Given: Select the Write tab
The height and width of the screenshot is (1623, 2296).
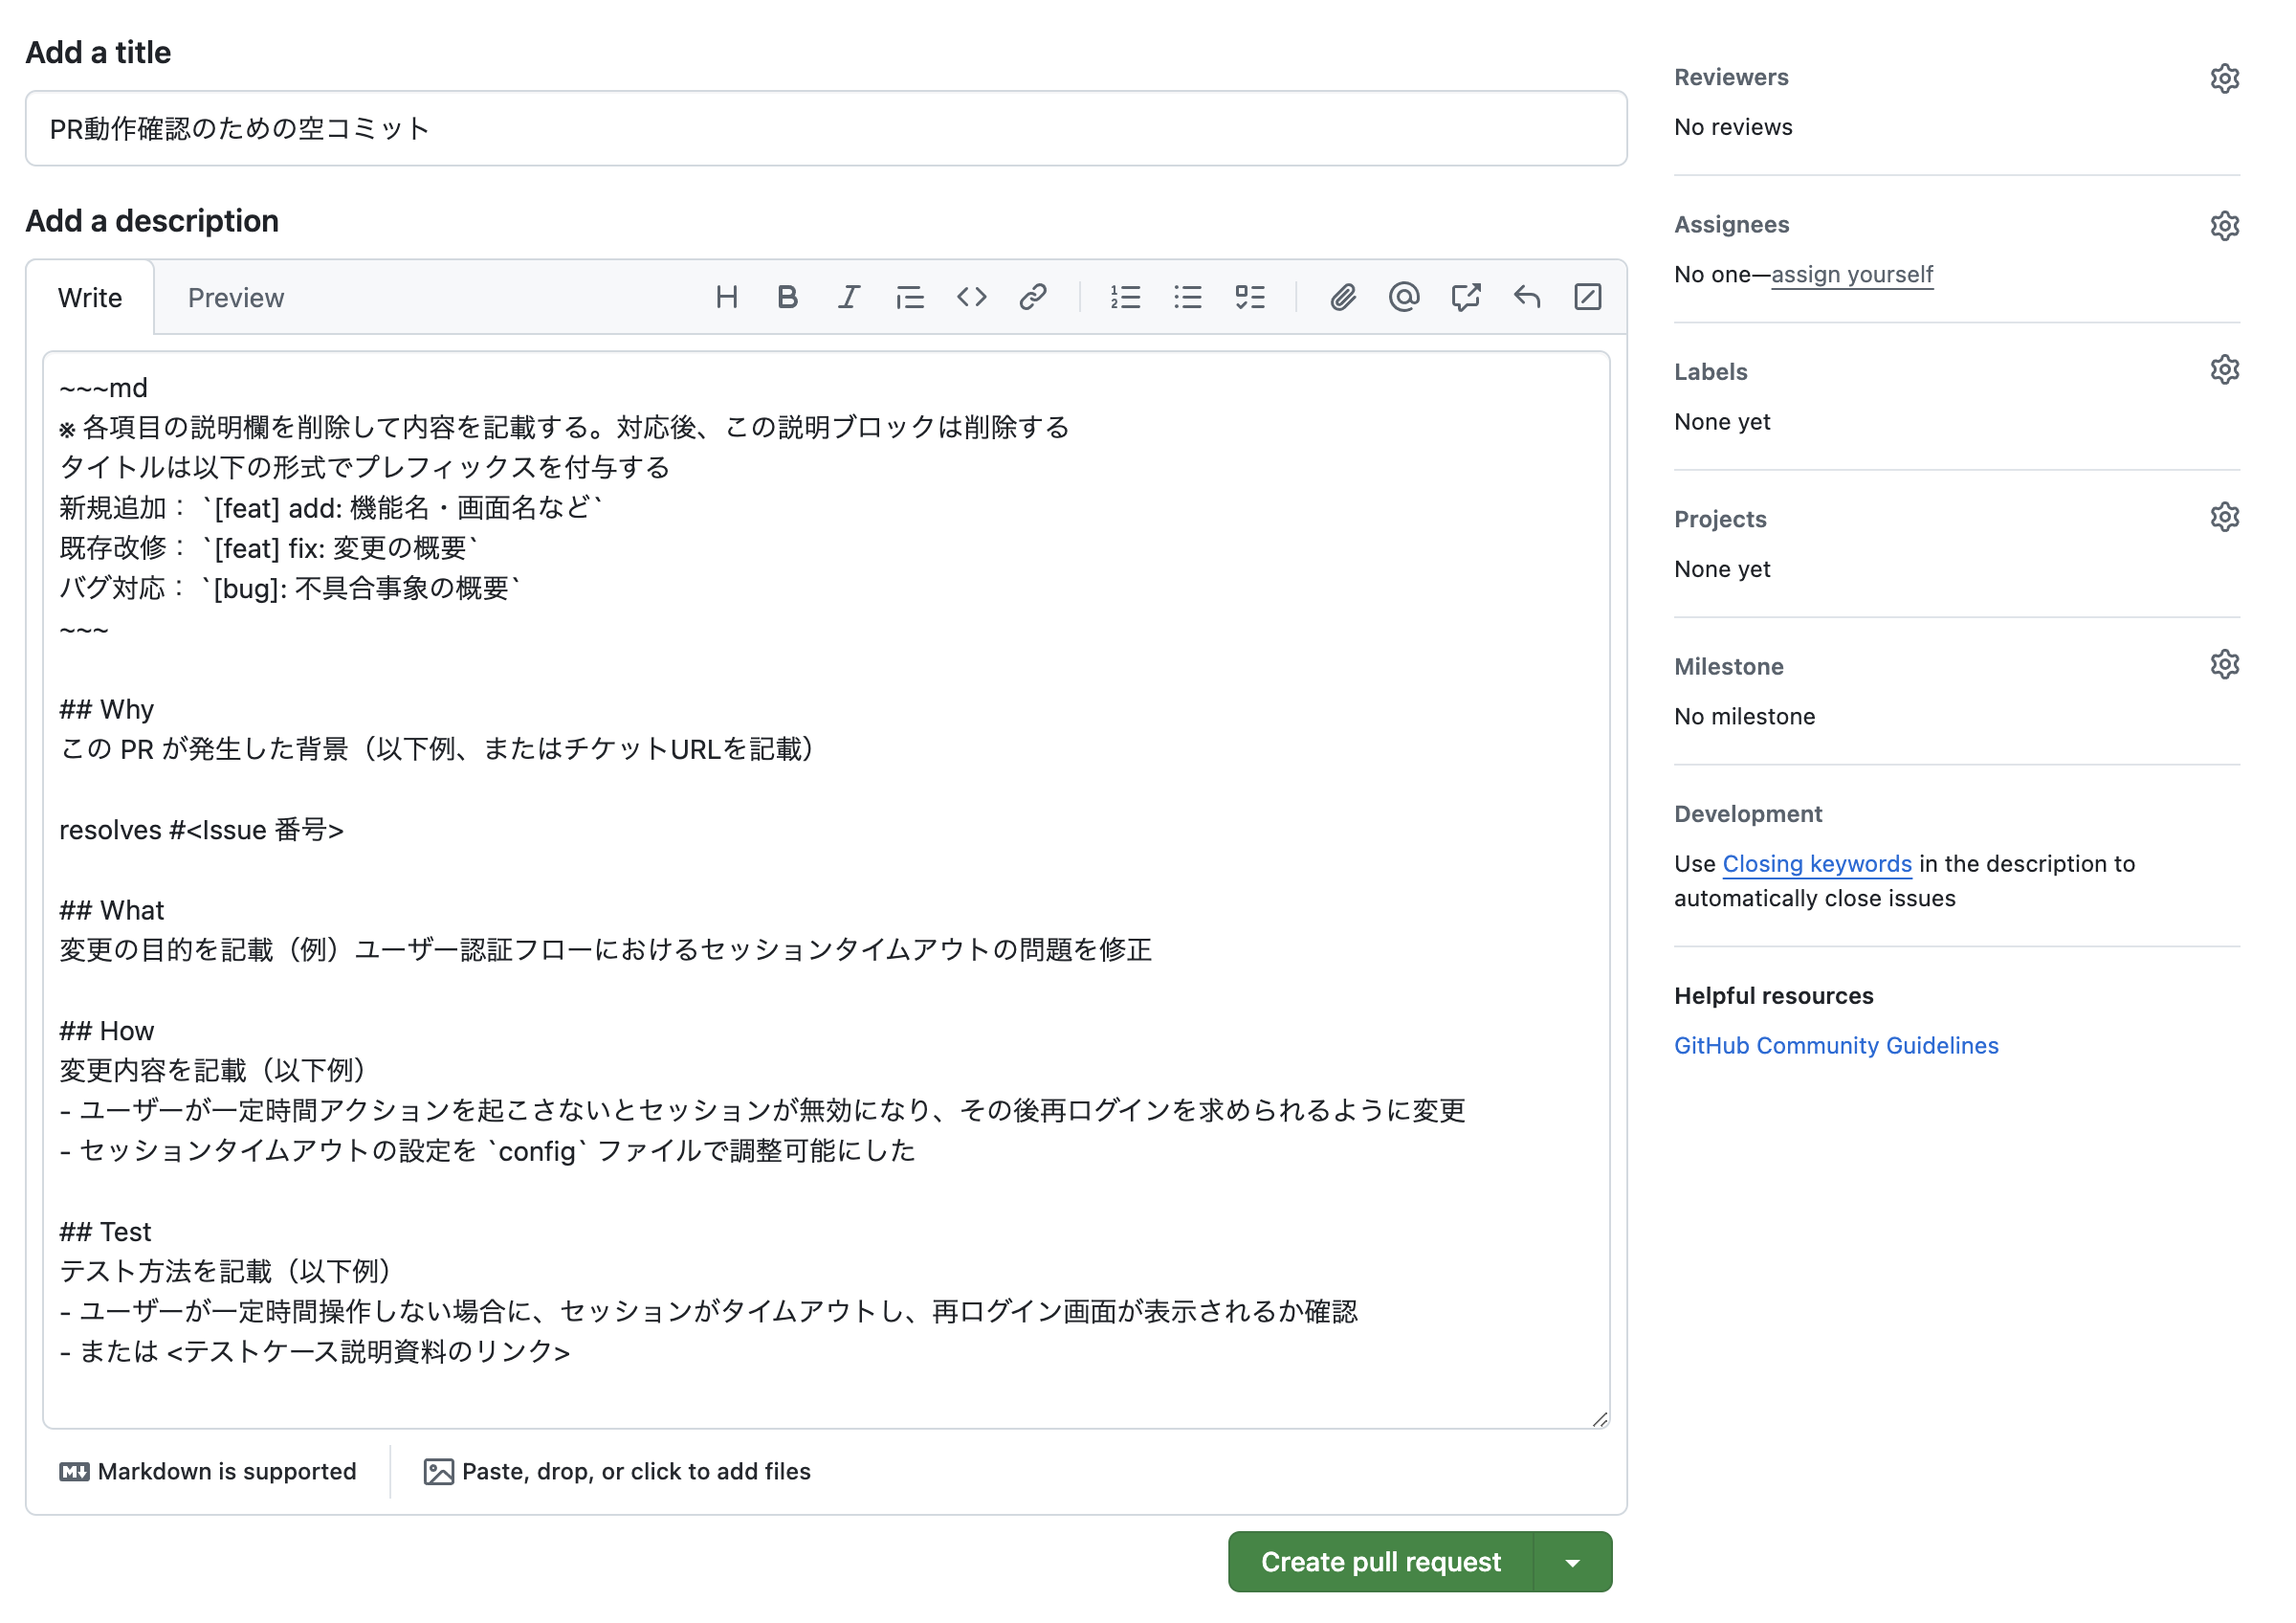Looking at the screenshot, I should coord(89,297).
